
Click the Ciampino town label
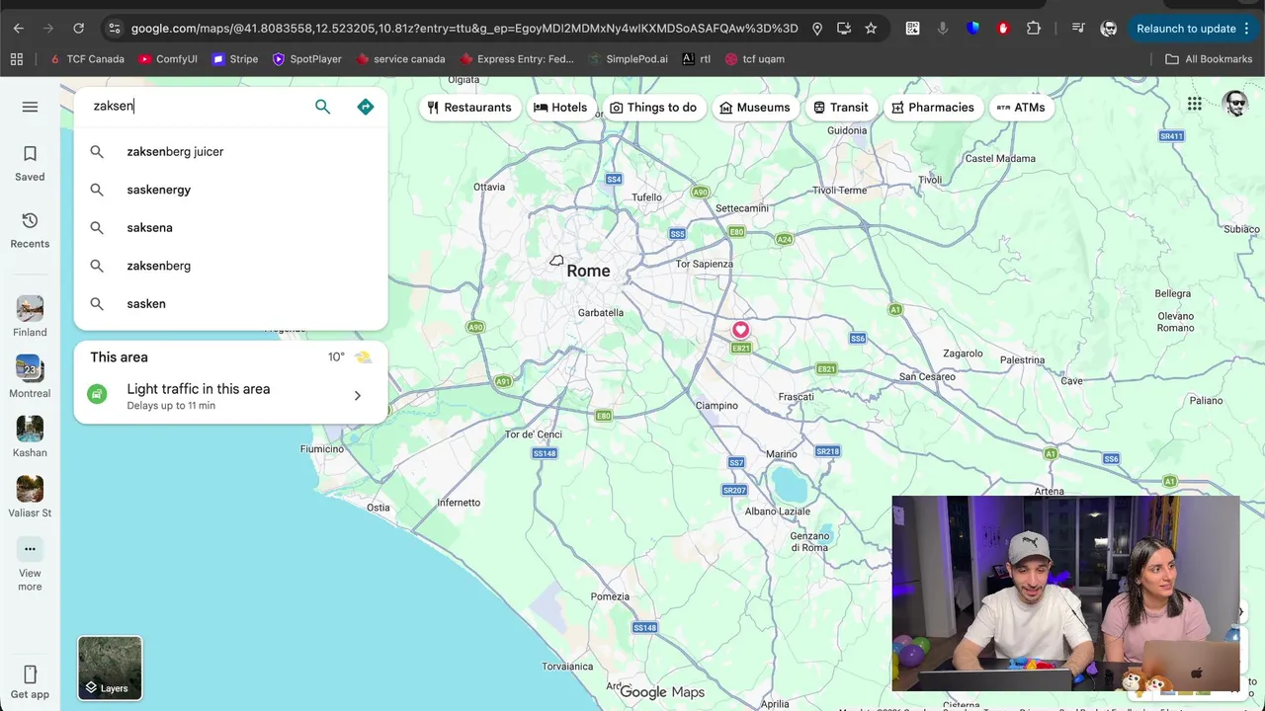(717, 406)
